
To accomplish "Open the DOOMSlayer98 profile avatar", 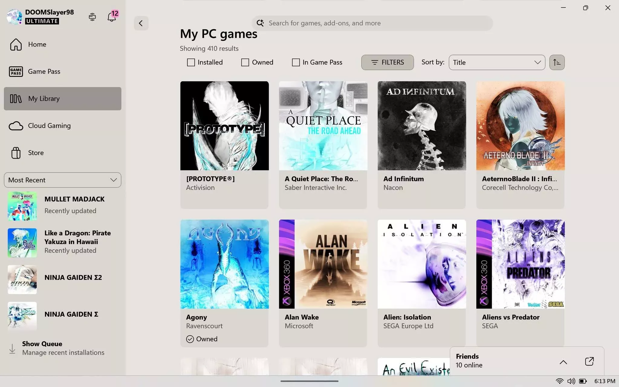I will [14, 17].
